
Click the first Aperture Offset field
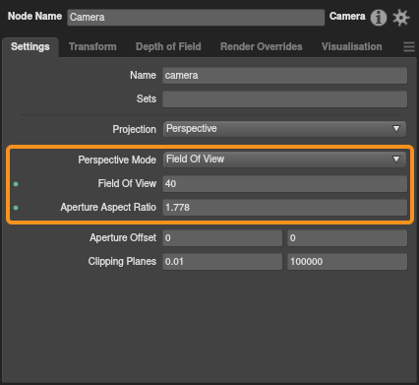click(x=222, y=238)
